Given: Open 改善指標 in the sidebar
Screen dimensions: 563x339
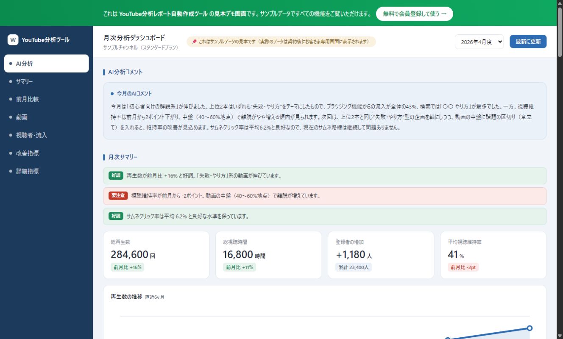Looking at the screenshot, I should pos(46,153).
